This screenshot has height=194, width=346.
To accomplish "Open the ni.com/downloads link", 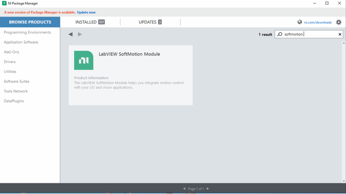I will pyautogui.click(x=318, y=23).
